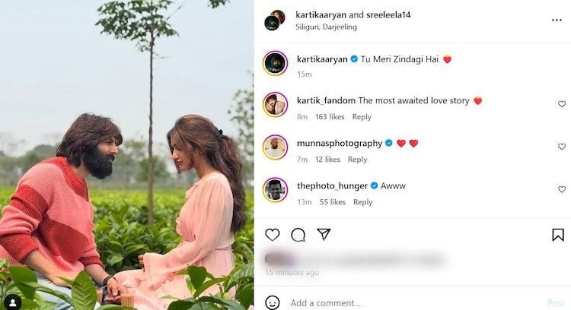The width and height of the screenshot is (571, 310).
Task: Open the three-dot more options menu
Action: point(557,20)
